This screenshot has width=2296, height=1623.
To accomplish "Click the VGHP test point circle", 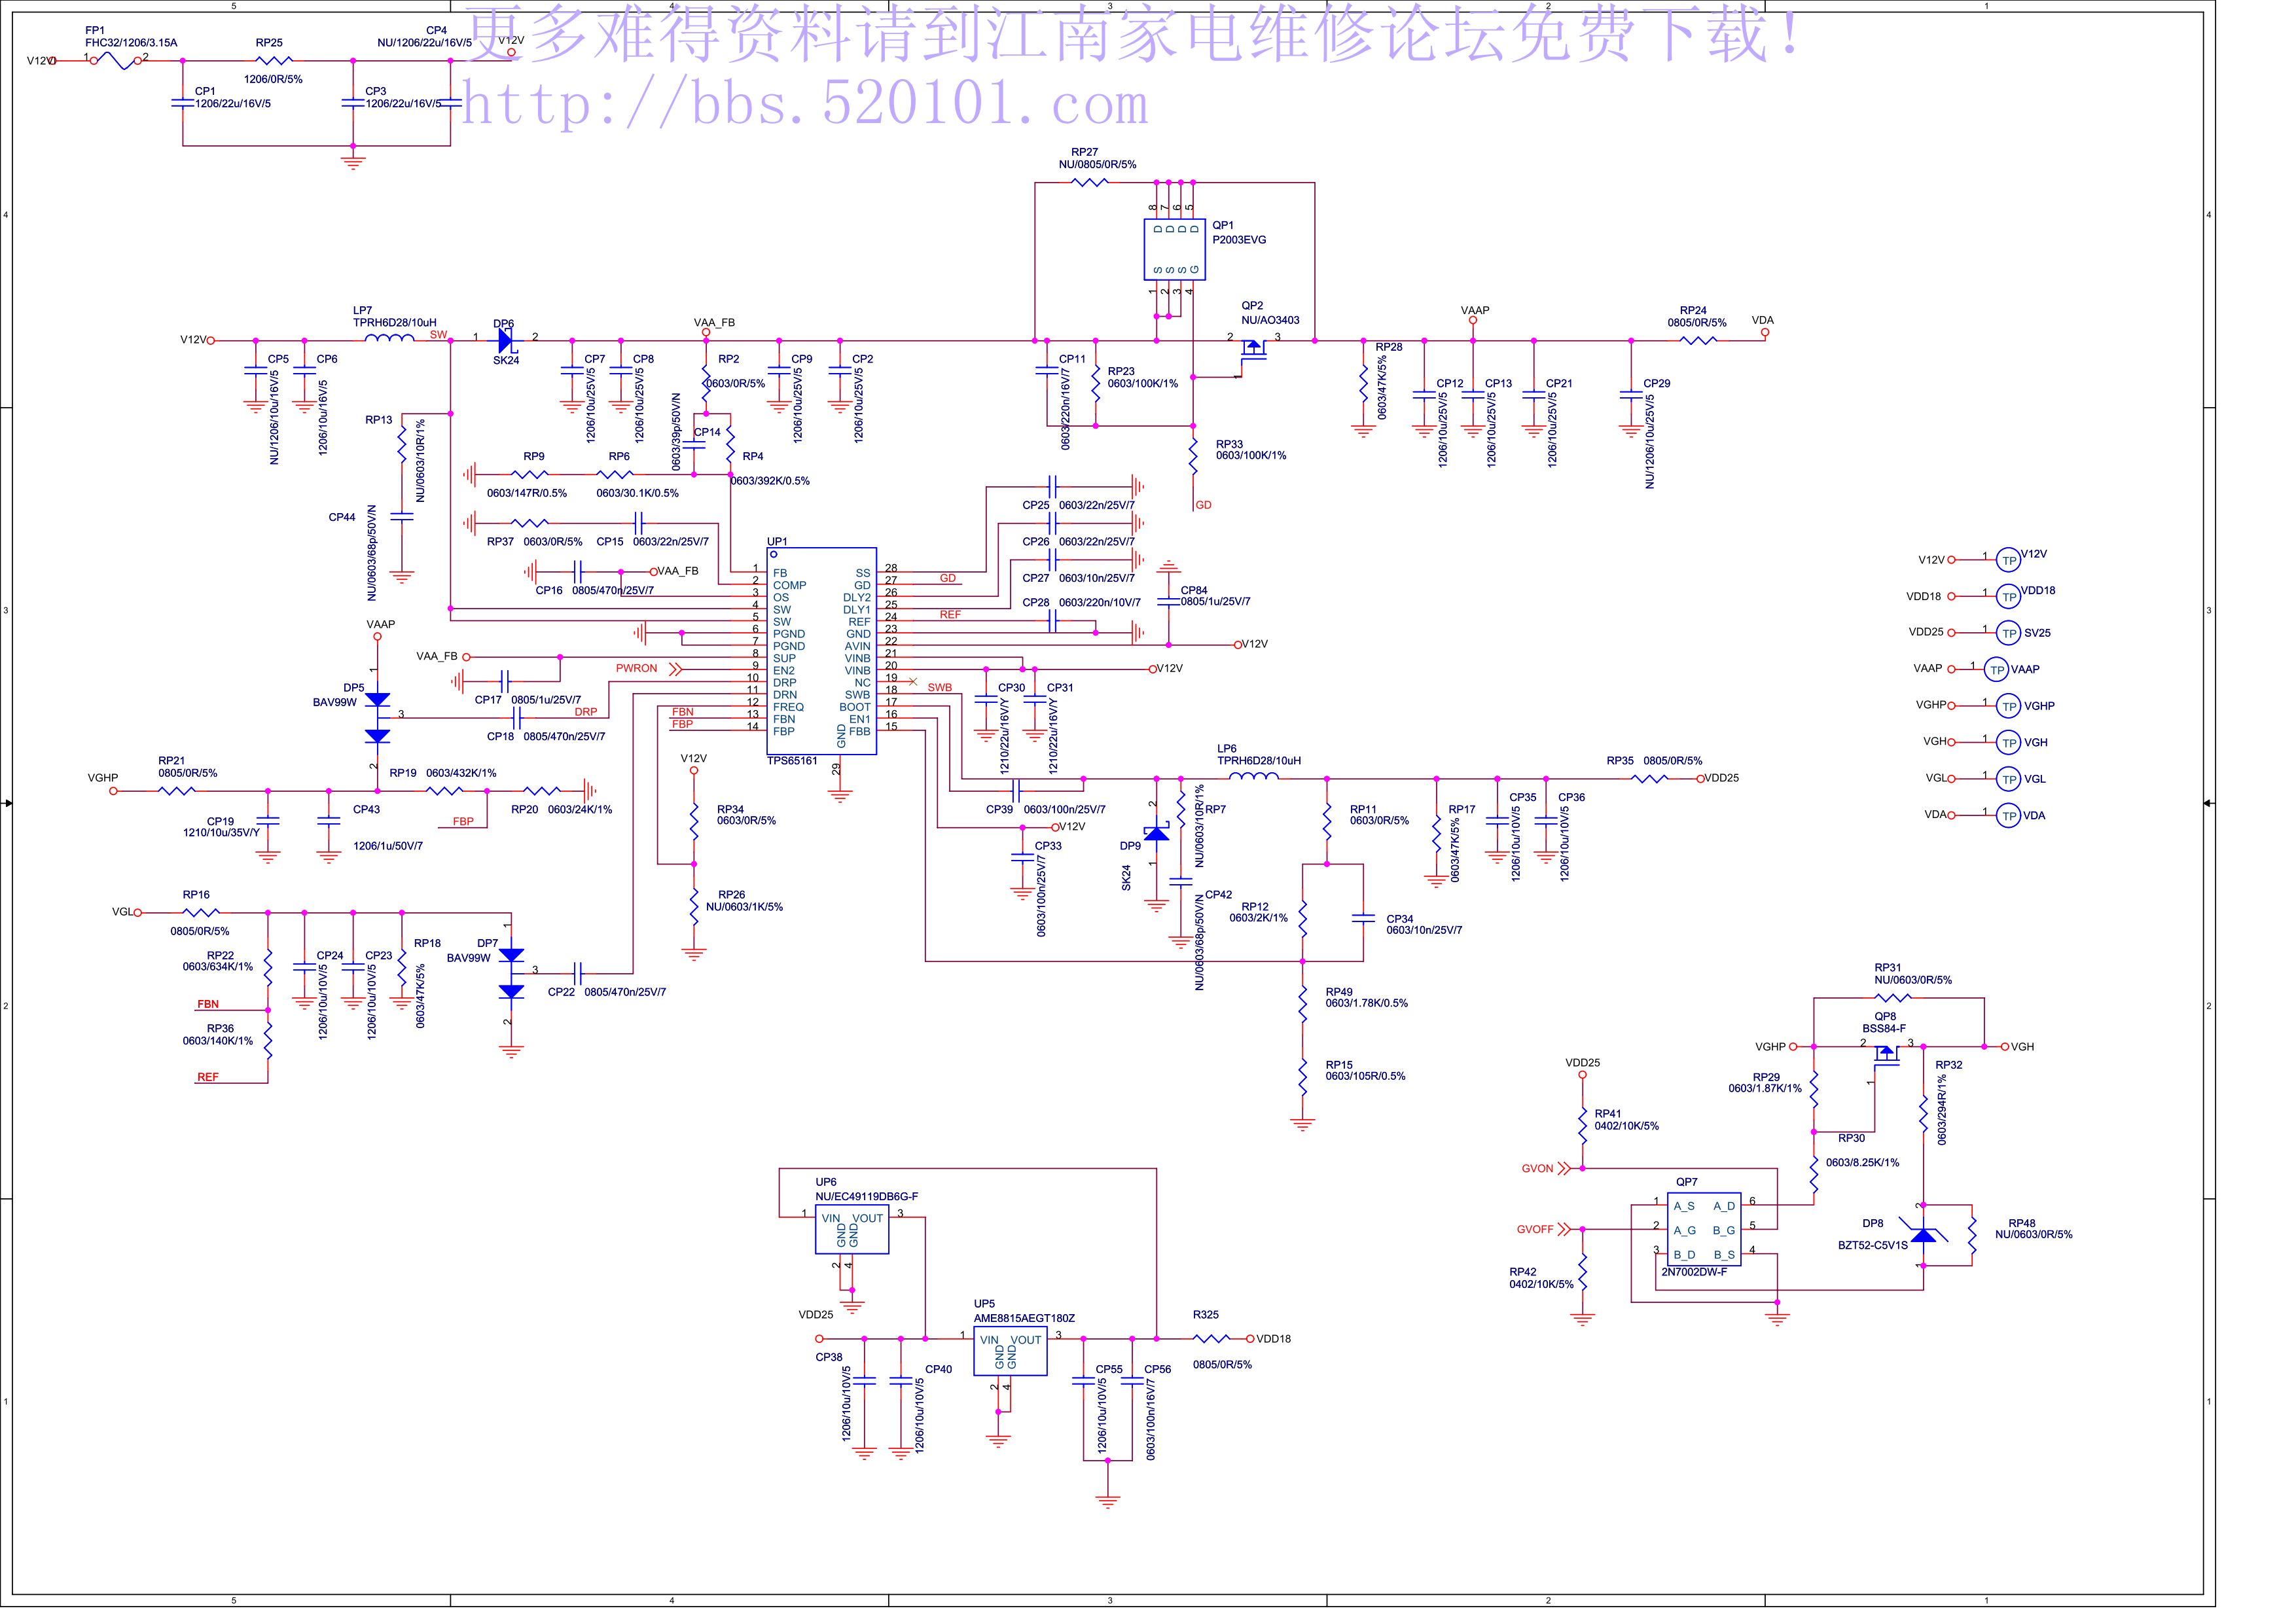I will (x=2008, y=707).
